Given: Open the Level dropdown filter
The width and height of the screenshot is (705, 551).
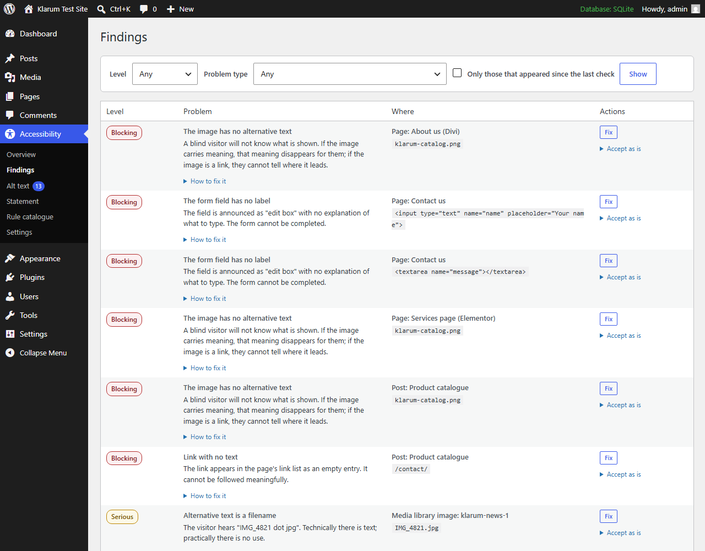Looking at the screenshot, I should (165, 74).
